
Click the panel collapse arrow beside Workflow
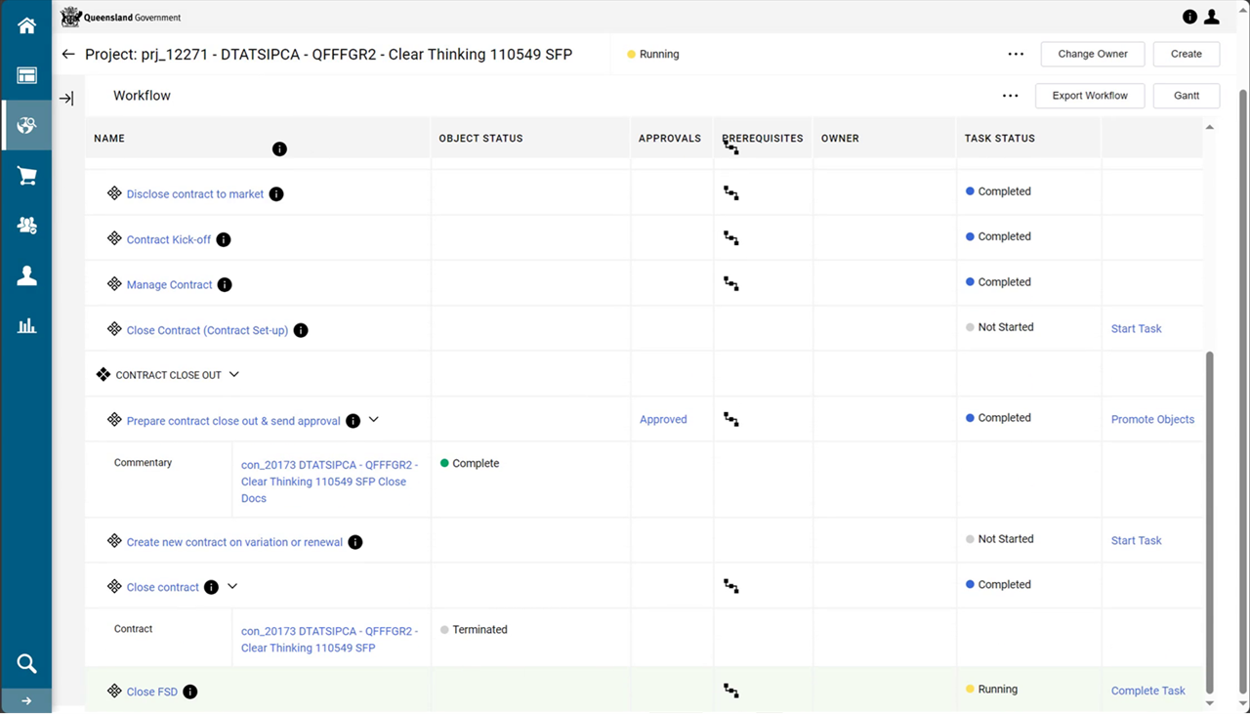(66, 98)
